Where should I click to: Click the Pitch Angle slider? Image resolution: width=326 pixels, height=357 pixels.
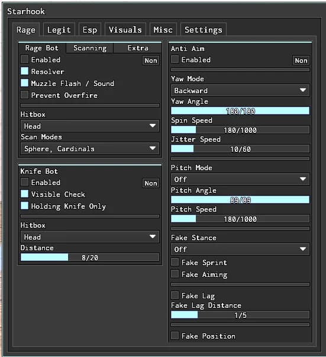[x=240, y=200]
